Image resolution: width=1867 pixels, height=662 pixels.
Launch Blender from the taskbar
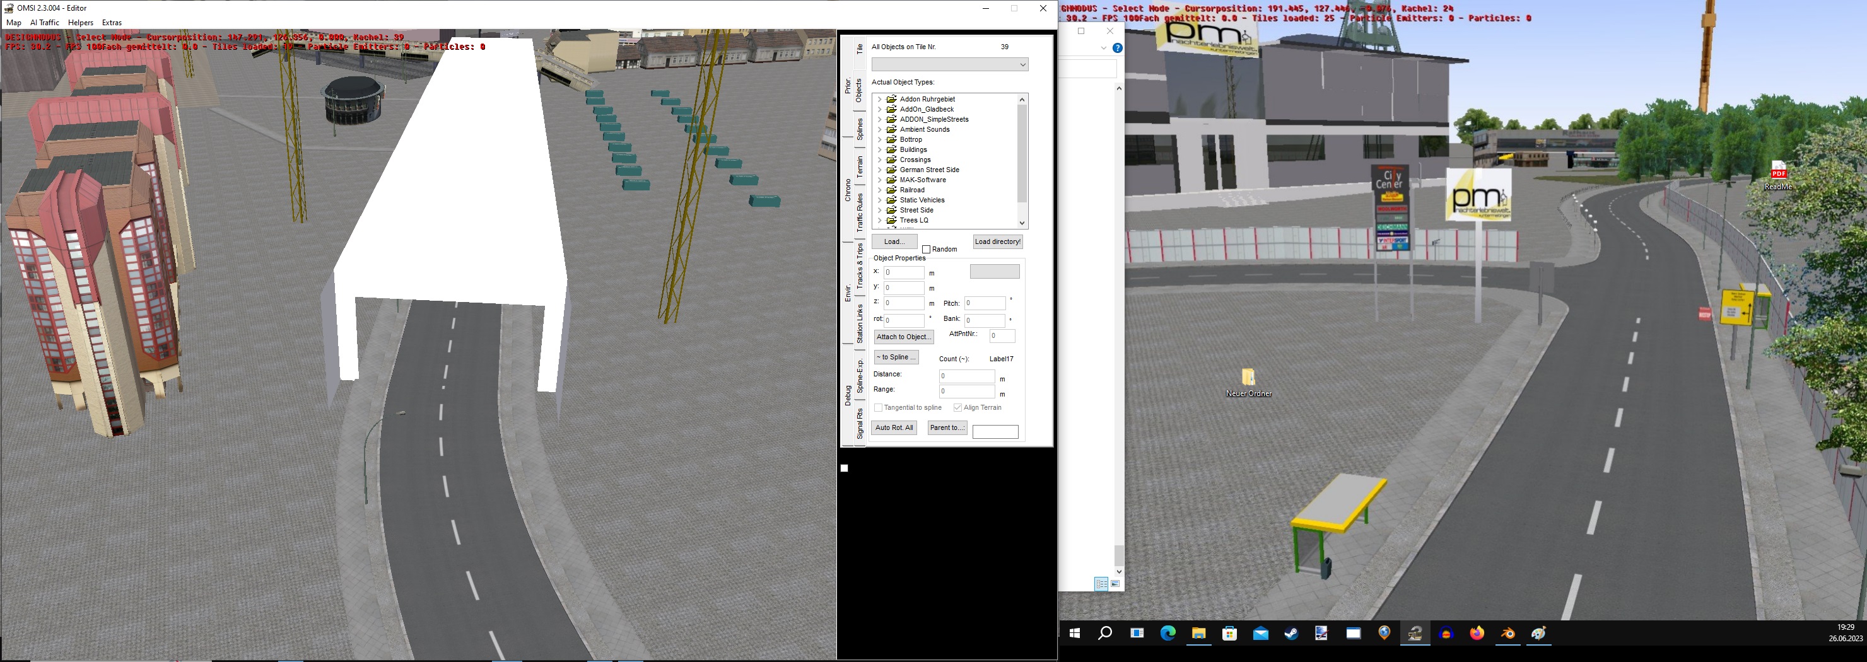coord(1507,634)
